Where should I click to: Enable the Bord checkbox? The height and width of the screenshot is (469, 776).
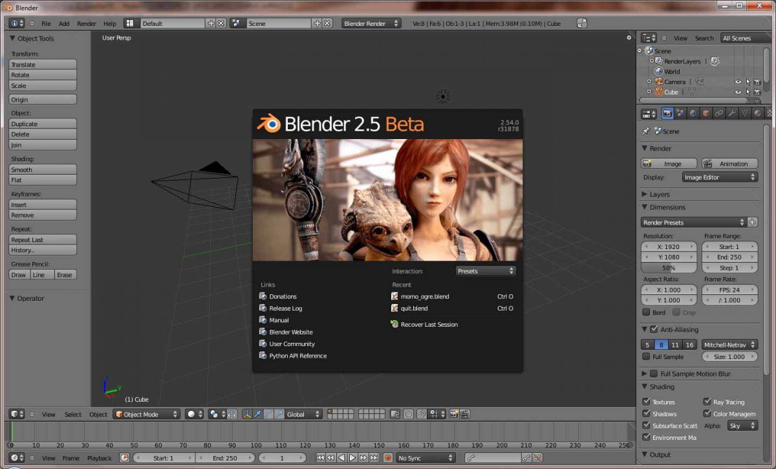tap(646, 312)
